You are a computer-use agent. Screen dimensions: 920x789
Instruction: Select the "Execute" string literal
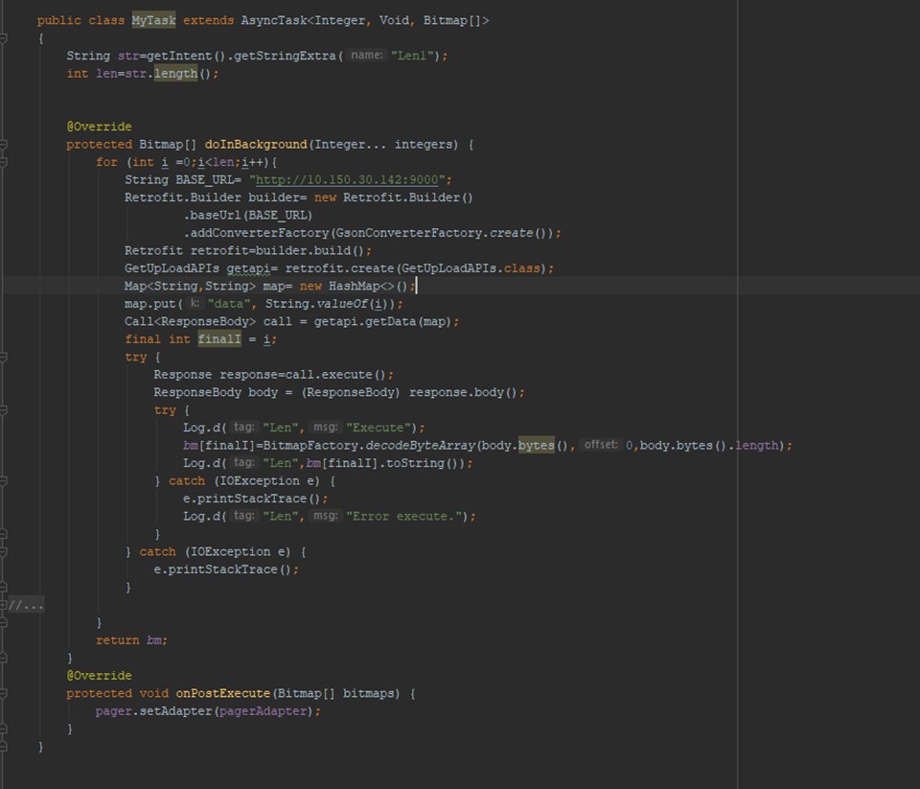coord(379,428)
